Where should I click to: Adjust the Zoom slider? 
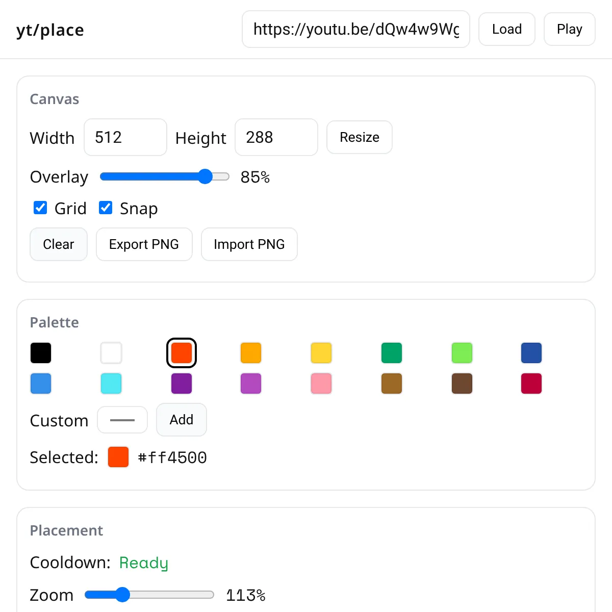[149, 595]
